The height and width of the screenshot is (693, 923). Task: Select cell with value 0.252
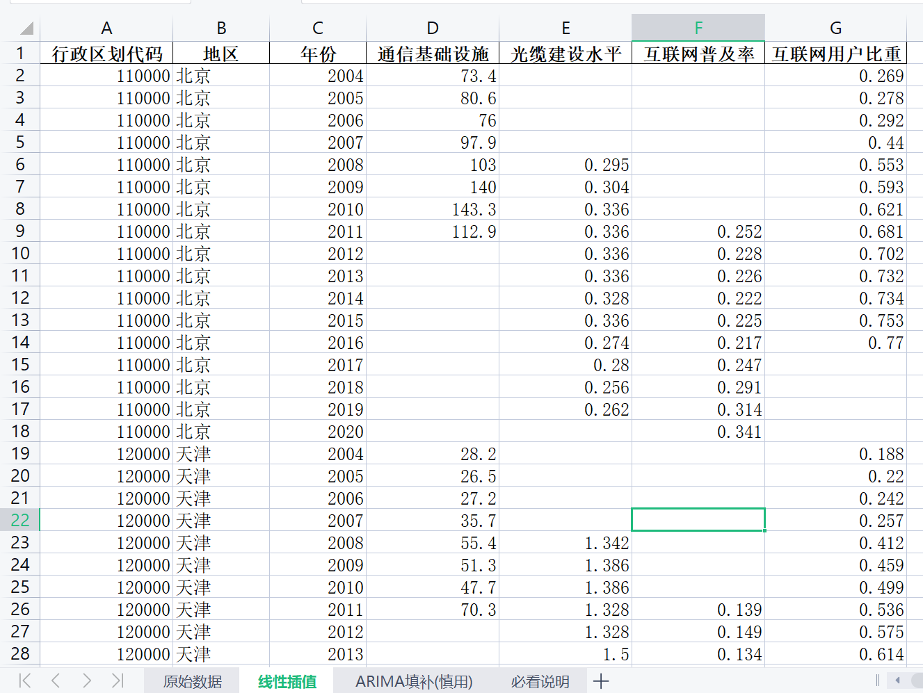point(698,231)
